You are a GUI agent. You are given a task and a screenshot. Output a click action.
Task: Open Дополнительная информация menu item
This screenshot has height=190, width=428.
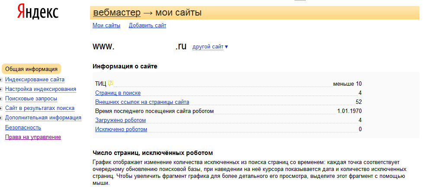[x=43, y=118]
